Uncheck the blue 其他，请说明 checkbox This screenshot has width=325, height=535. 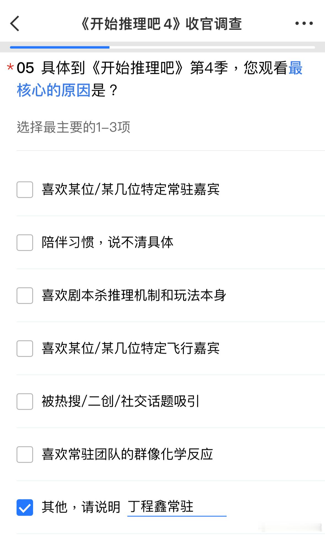(25, 507)
